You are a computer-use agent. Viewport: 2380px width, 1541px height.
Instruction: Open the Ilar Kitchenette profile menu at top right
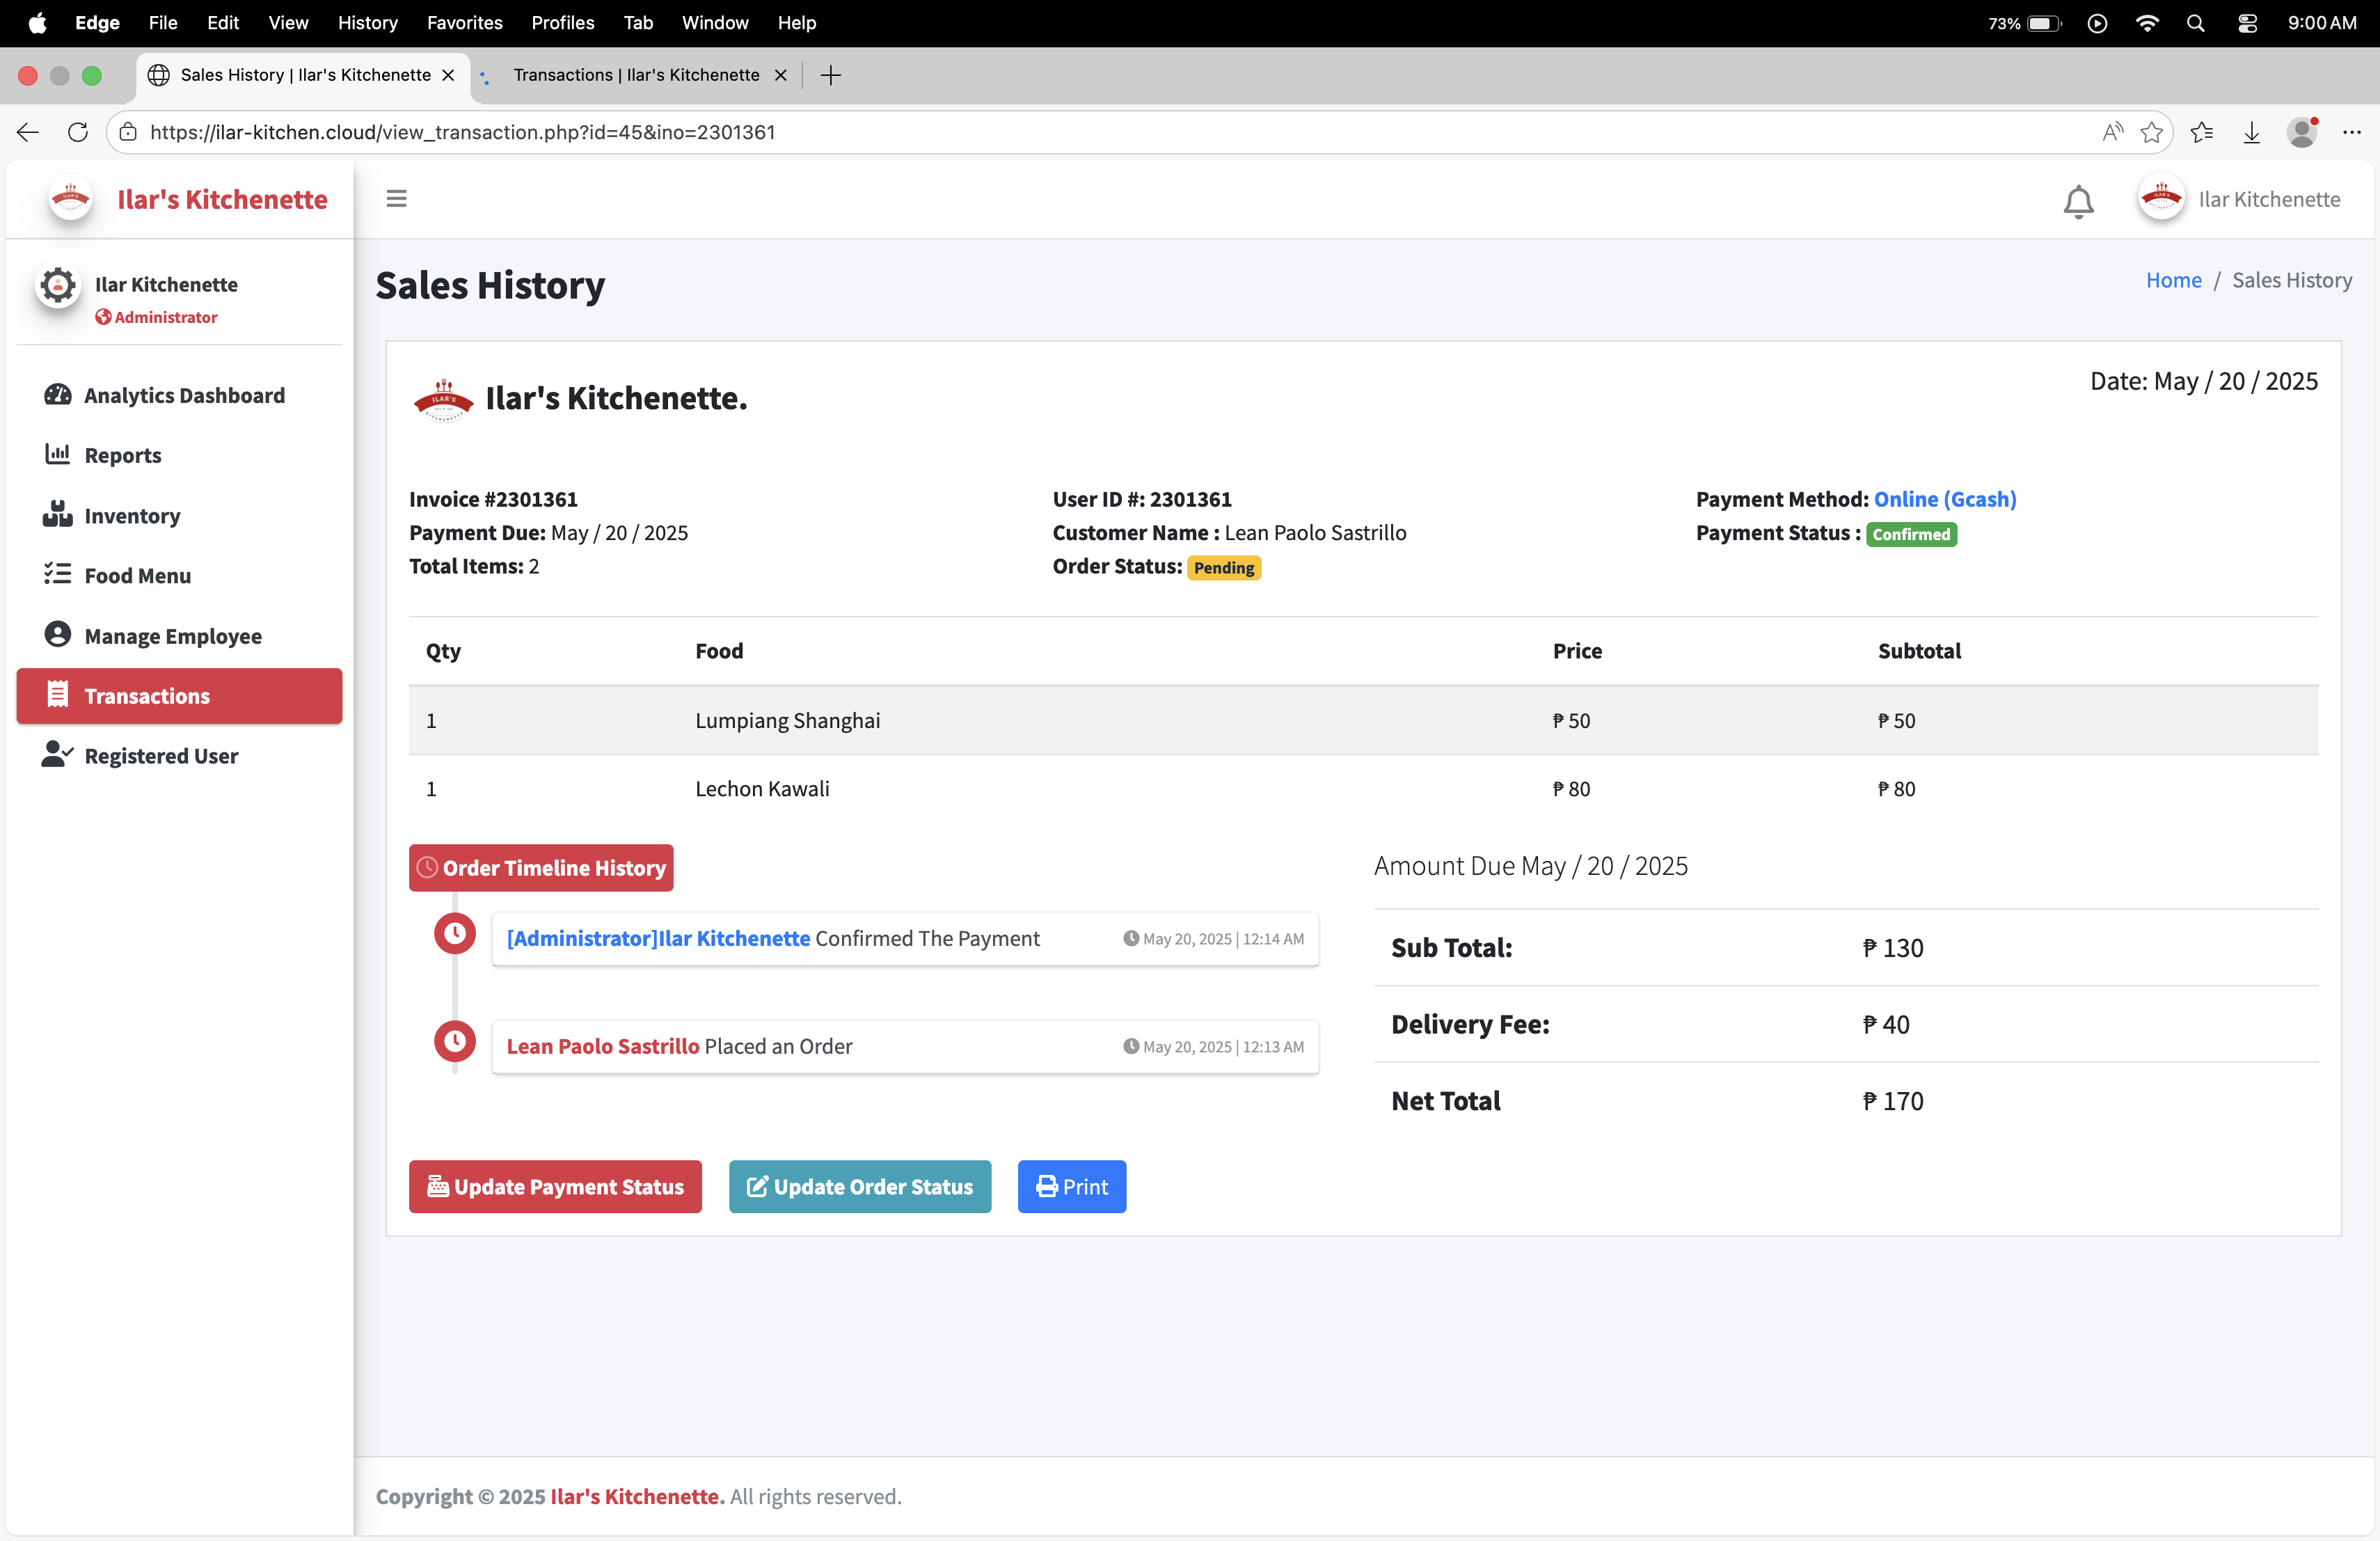(x=2240, y=199)
